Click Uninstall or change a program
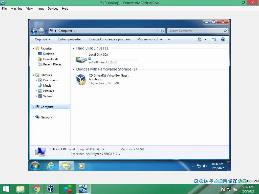 (x=109, y=39)
